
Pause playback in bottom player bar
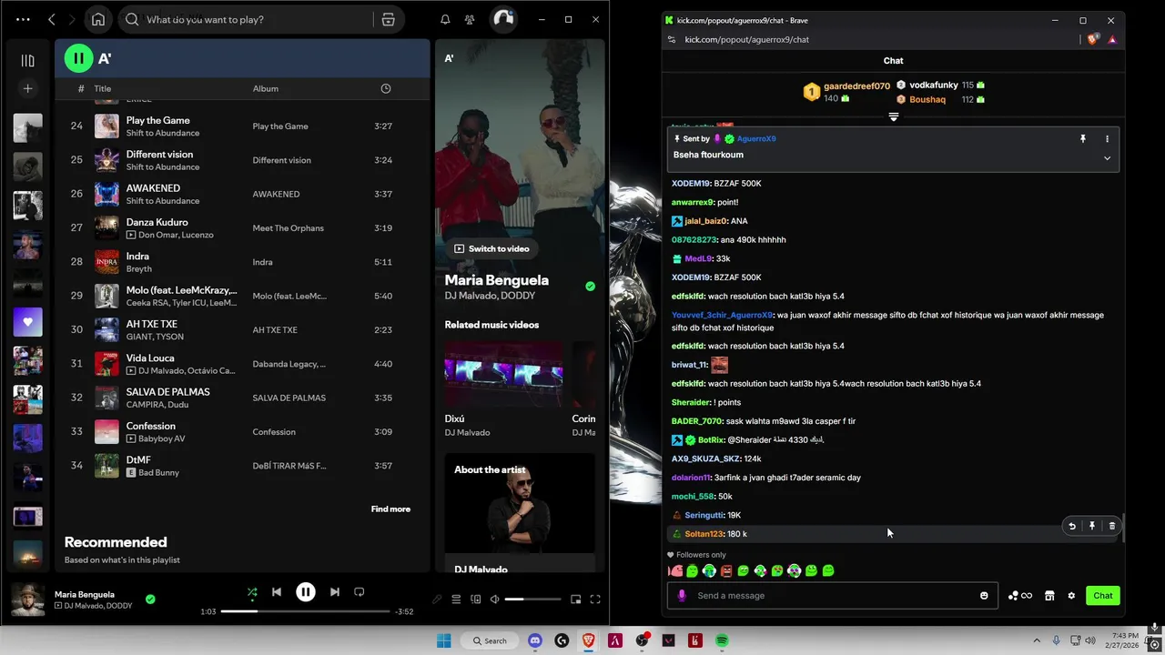pyautogui.click(x=306, y=592)
